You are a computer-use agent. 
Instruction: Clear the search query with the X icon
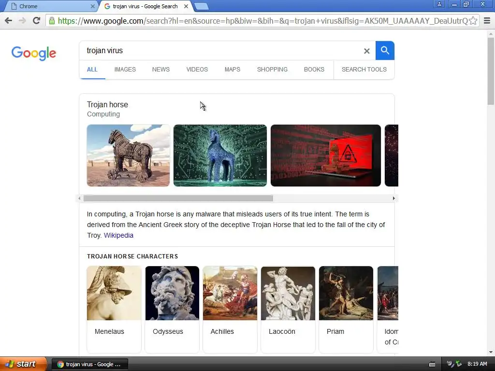[366, 51]
